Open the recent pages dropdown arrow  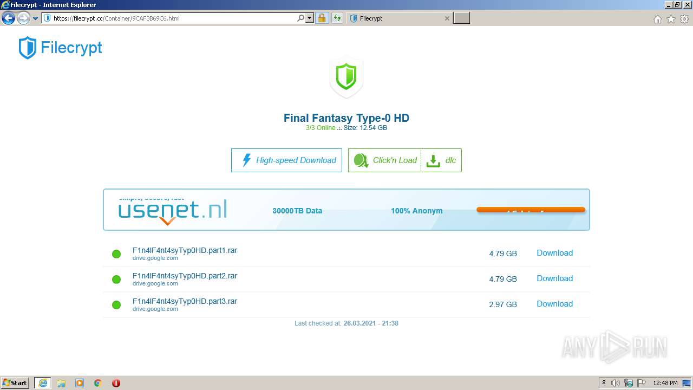[36, 18]
